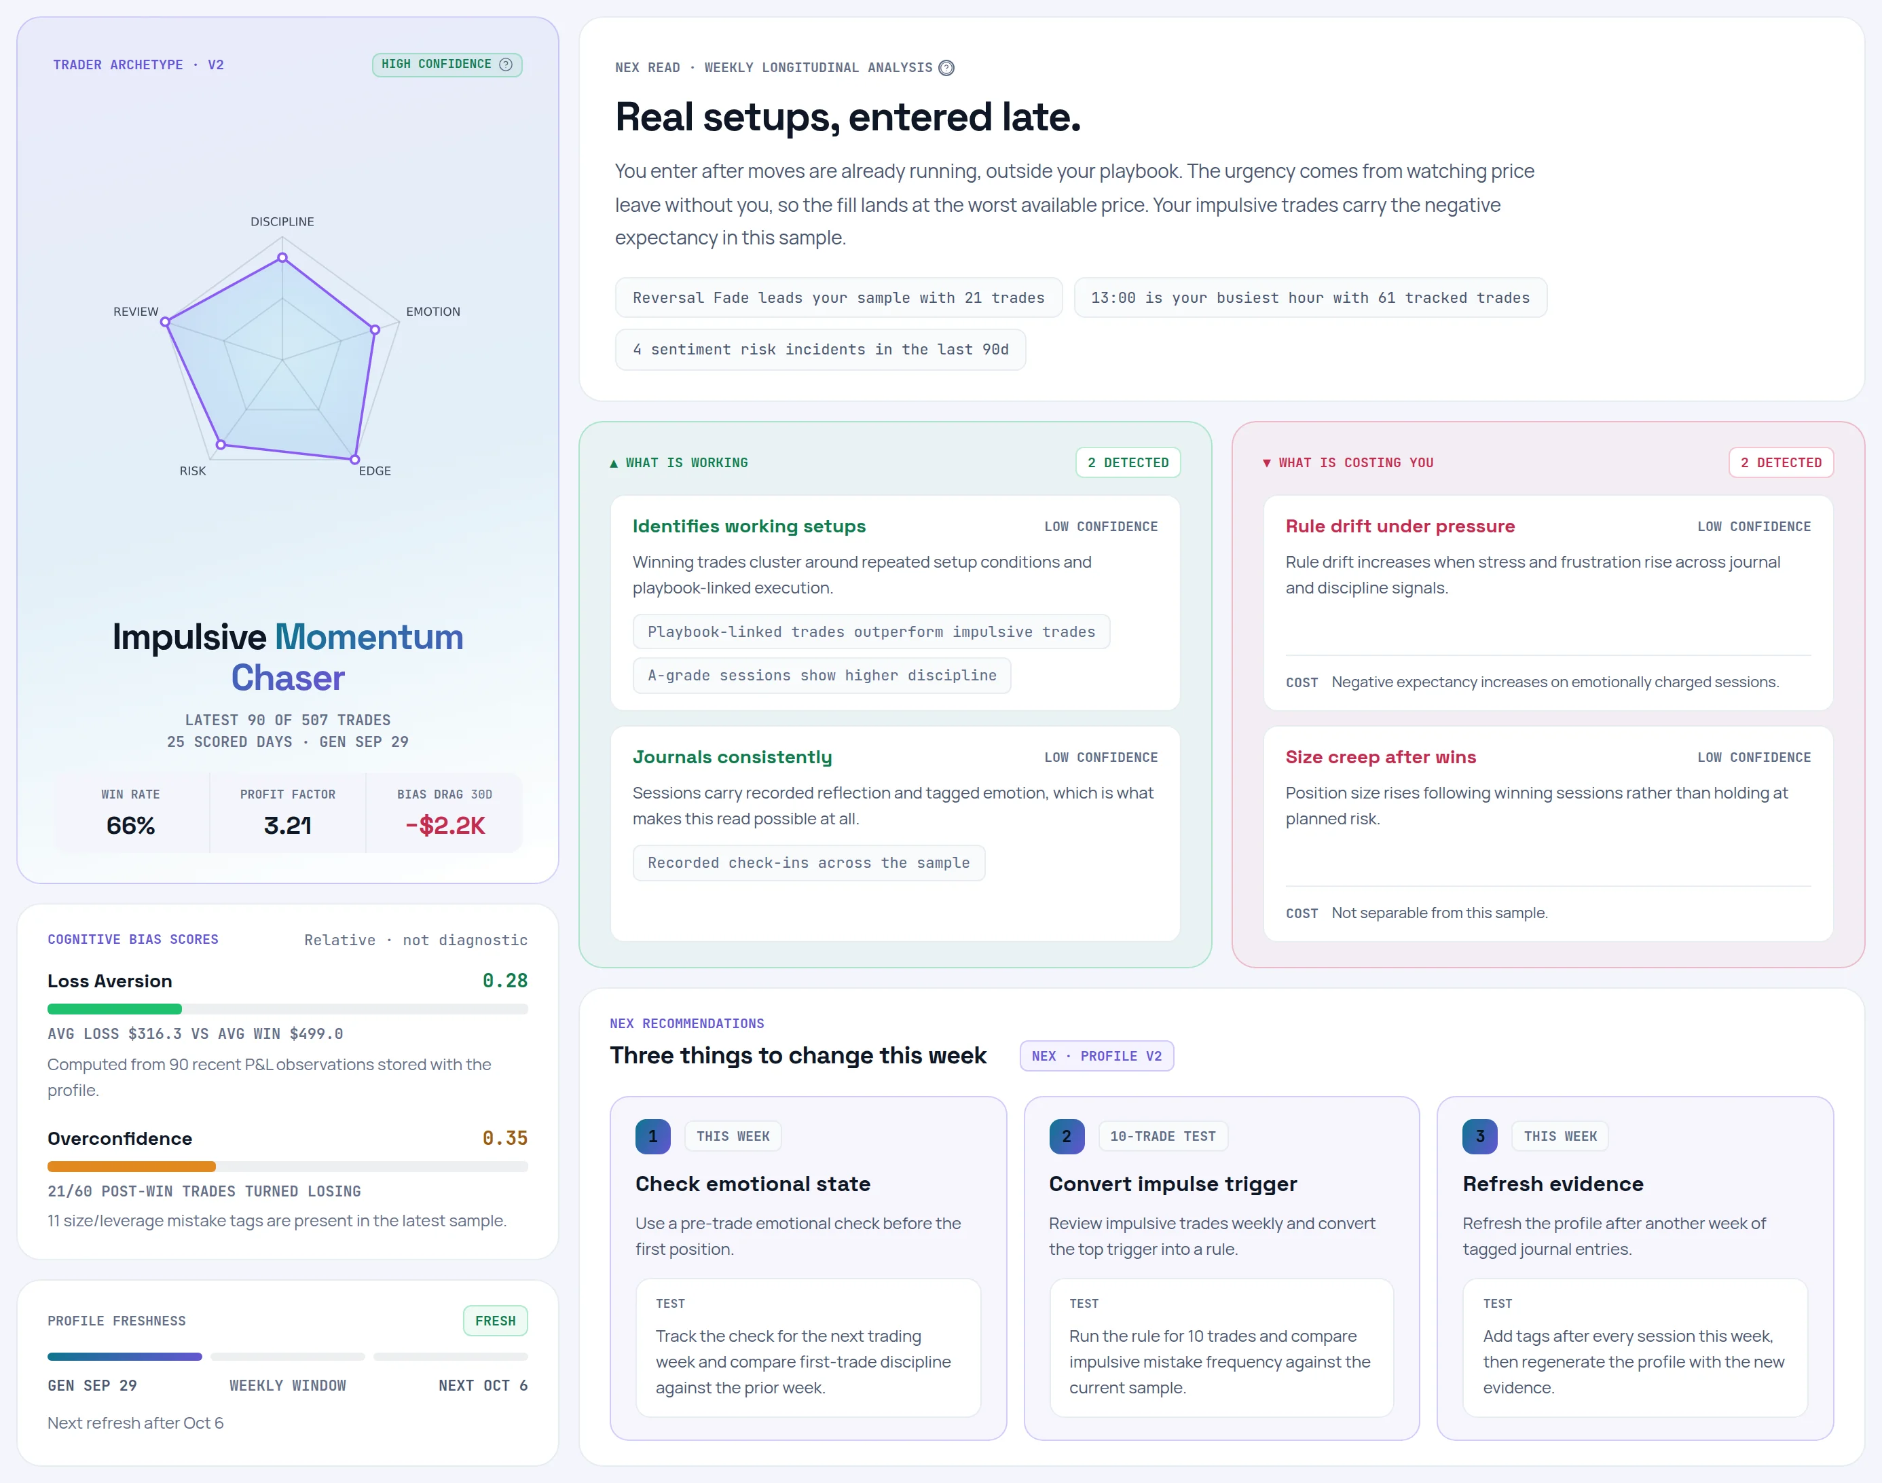This screenshot has width=1882, height=1483.
Task: Click the red triangle before What Is Costing You
Action: click(x=1266, y=464)
